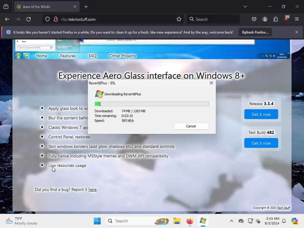The image size is (304, 228).
Task: Select the text 'Low resources usage'
Action: coord(67,165)
